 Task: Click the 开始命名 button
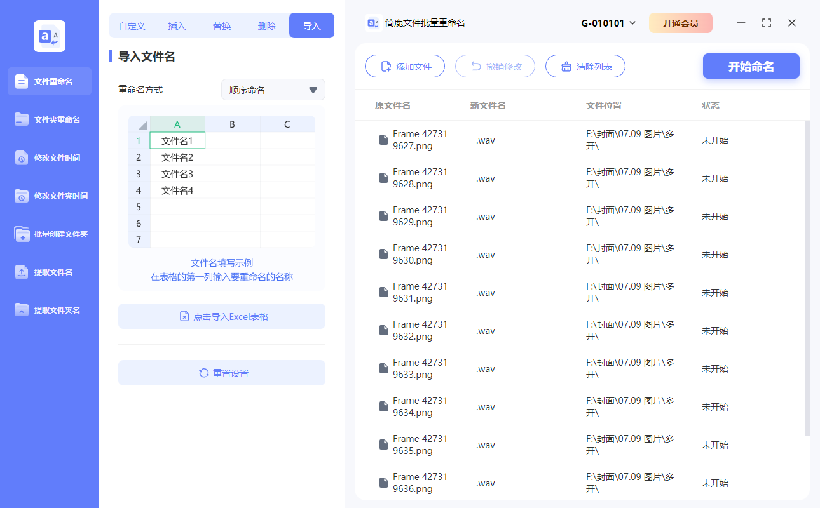coord(751,66)
